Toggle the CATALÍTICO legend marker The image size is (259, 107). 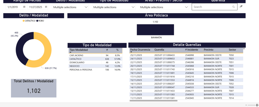coord(24,21)
